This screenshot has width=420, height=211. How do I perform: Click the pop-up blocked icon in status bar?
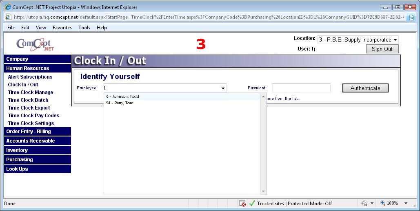[x=242, y=203]
